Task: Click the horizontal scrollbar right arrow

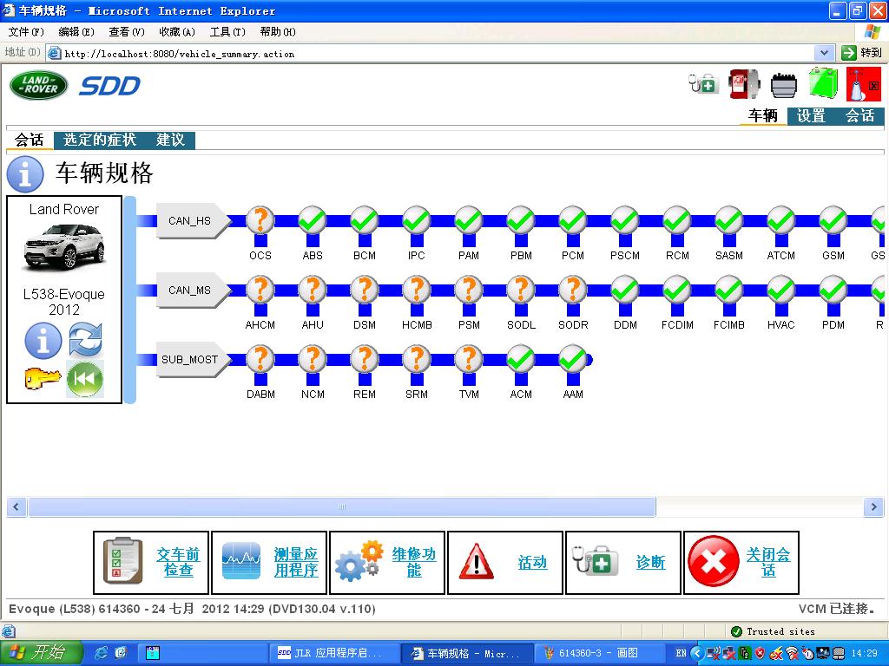Action: pos(873,506)
